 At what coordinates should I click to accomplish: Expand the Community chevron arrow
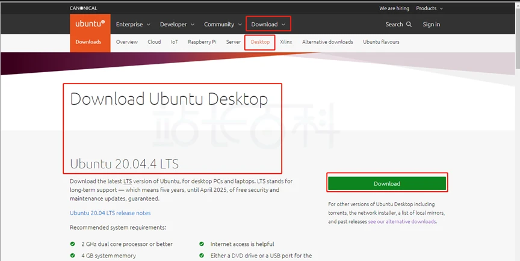(240, 25)
